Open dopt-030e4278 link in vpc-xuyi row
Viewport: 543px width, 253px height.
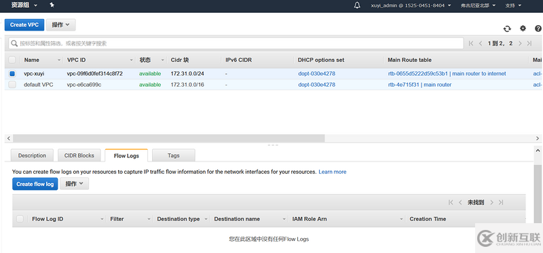click(316, 73)
